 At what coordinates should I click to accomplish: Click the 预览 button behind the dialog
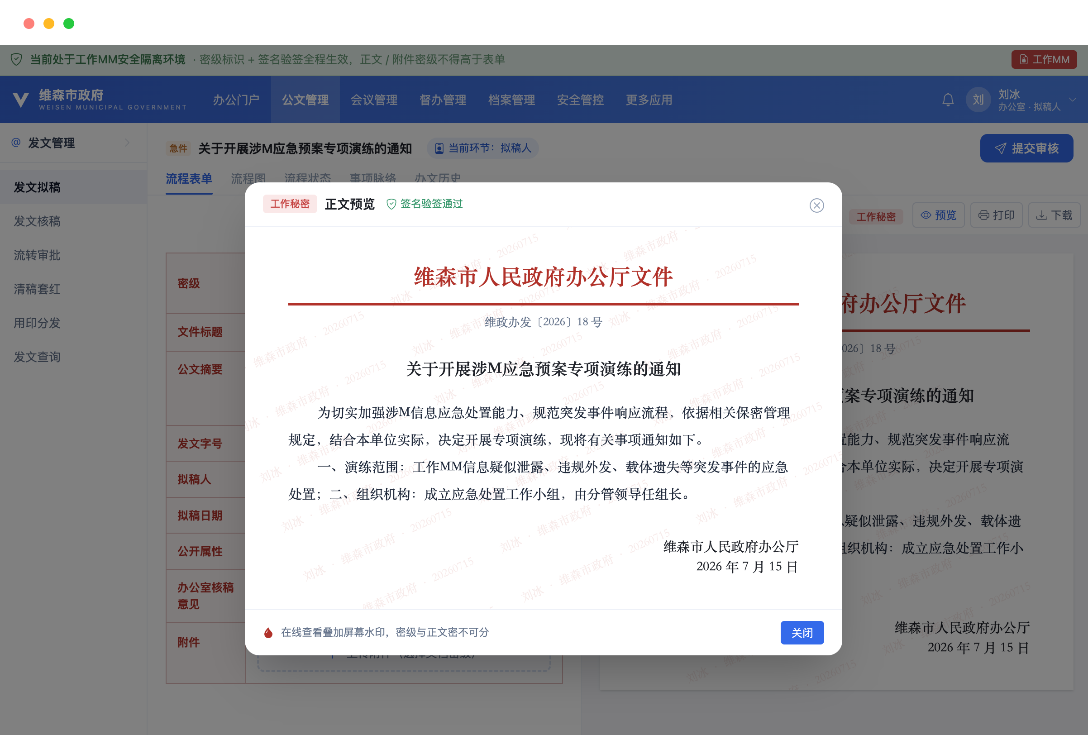[938, 215]
